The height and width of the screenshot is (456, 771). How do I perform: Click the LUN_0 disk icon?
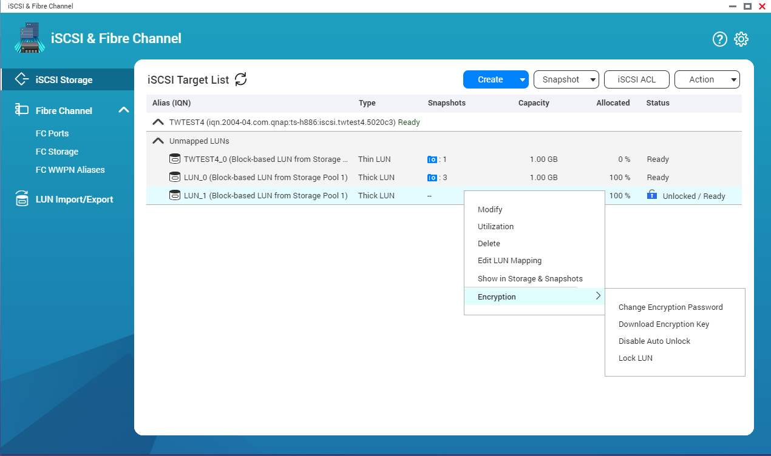coord(175,177)
